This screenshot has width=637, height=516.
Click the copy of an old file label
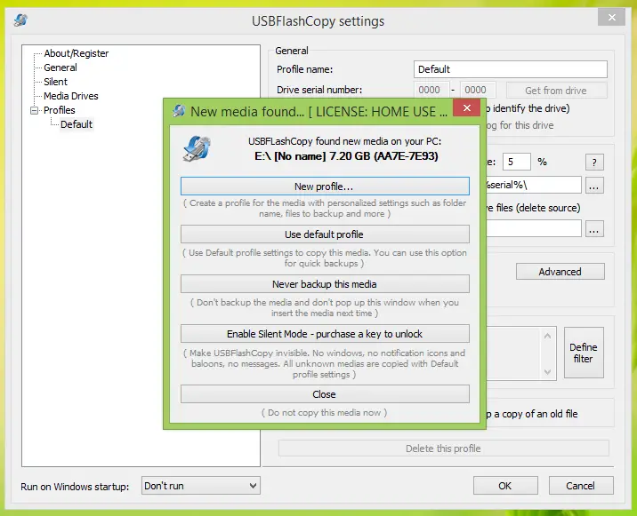pos(532,414)
